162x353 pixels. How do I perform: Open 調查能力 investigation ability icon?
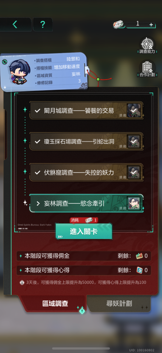[x=147, y=46]
